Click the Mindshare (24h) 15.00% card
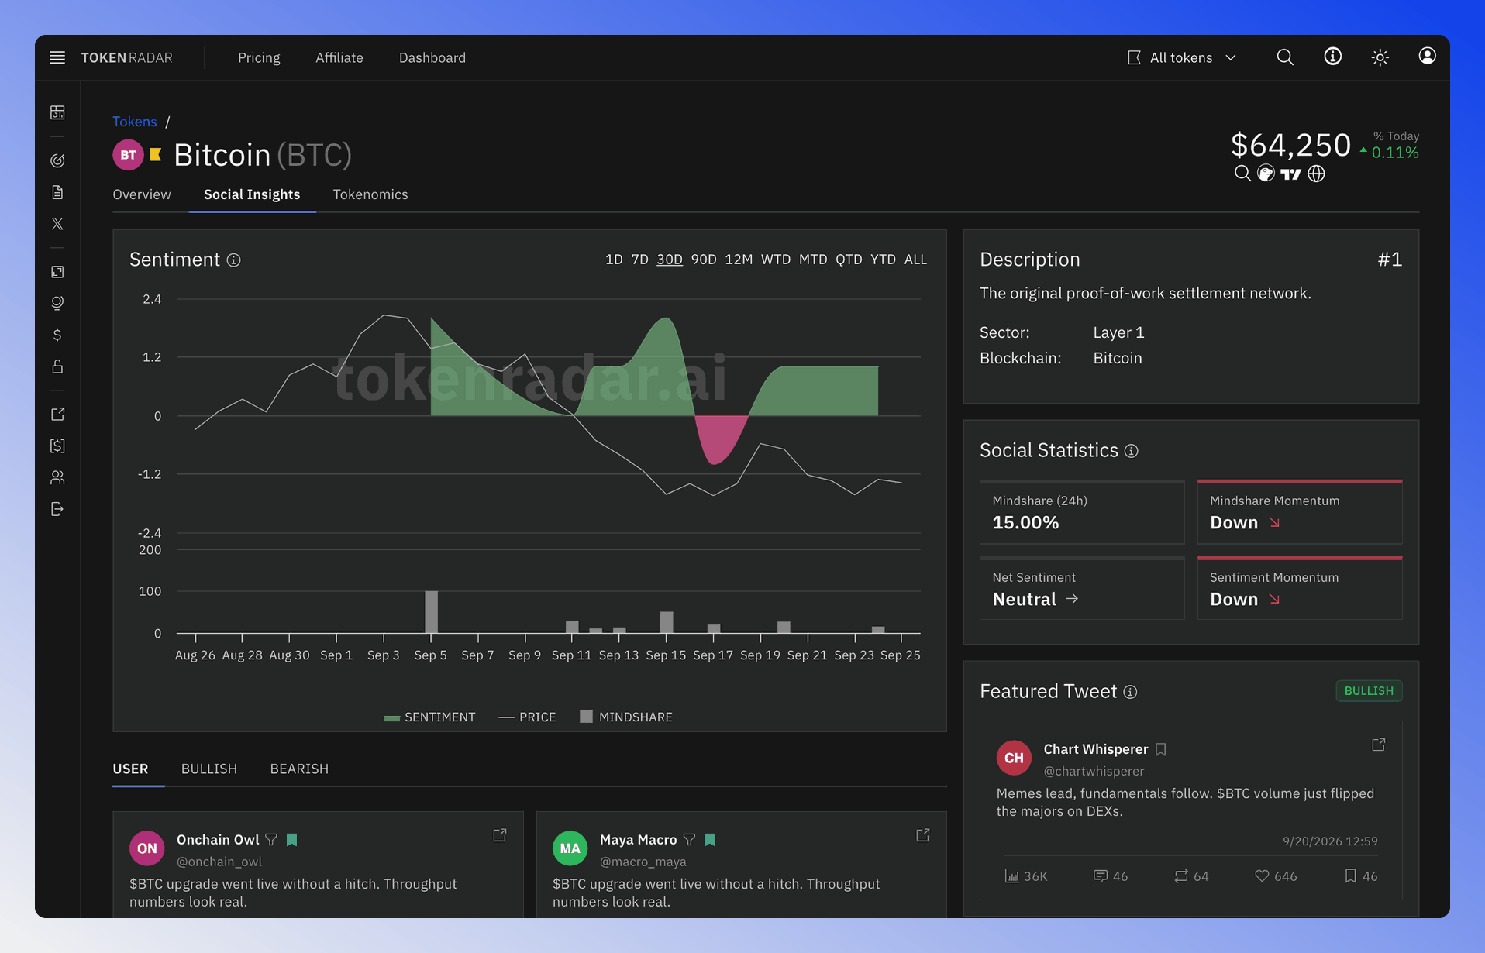The width and height of the screenshot is (1485, 953). [x=1082, y=512]
